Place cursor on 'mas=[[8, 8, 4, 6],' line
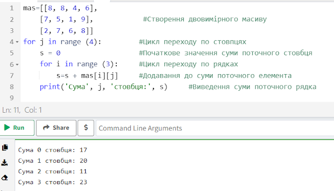Viewport: 334px width, 191px height. 60,8
